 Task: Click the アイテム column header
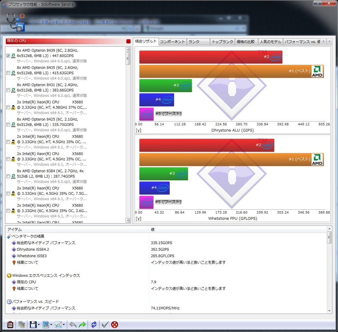click(x=77, y=229)
